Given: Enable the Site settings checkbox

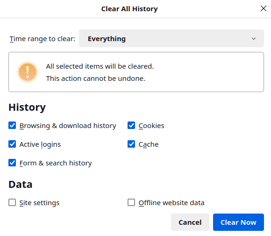Looking at the screenshot, I should tap(12, 202).
